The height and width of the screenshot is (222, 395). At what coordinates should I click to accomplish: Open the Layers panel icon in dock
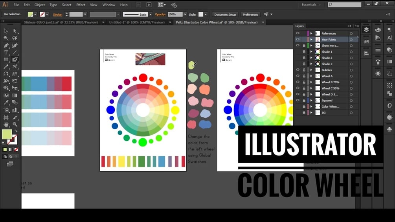click(x=366, y=30)
